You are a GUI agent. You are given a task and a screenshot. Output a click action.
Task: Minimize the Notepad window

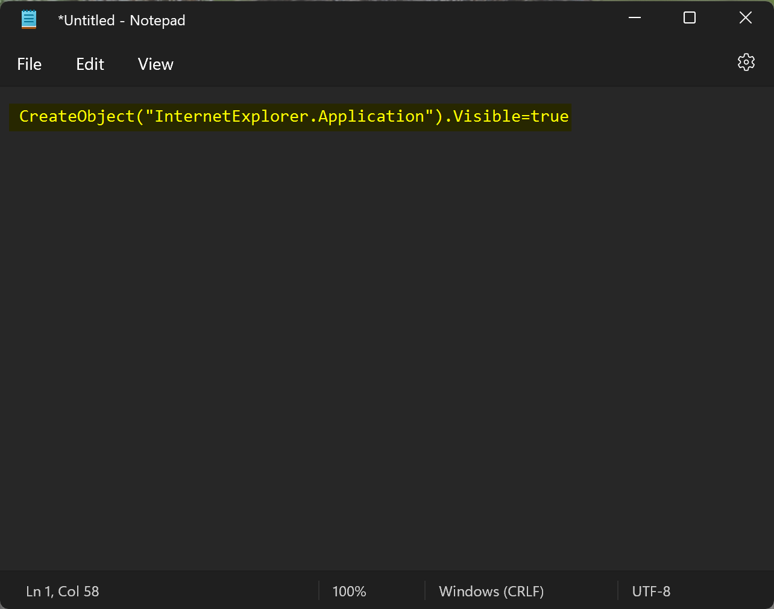[635, 18]
